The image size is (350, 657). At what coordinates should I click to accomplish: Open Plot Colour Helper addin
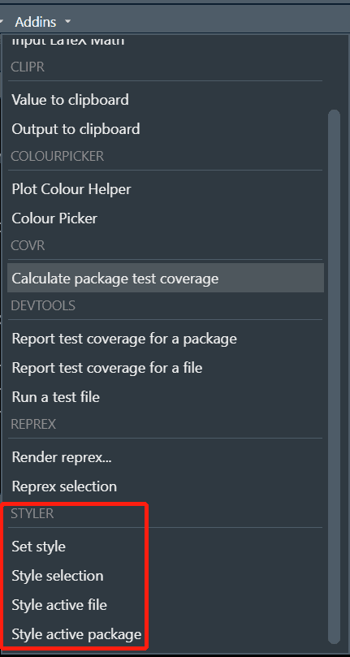tap(166, 189)
